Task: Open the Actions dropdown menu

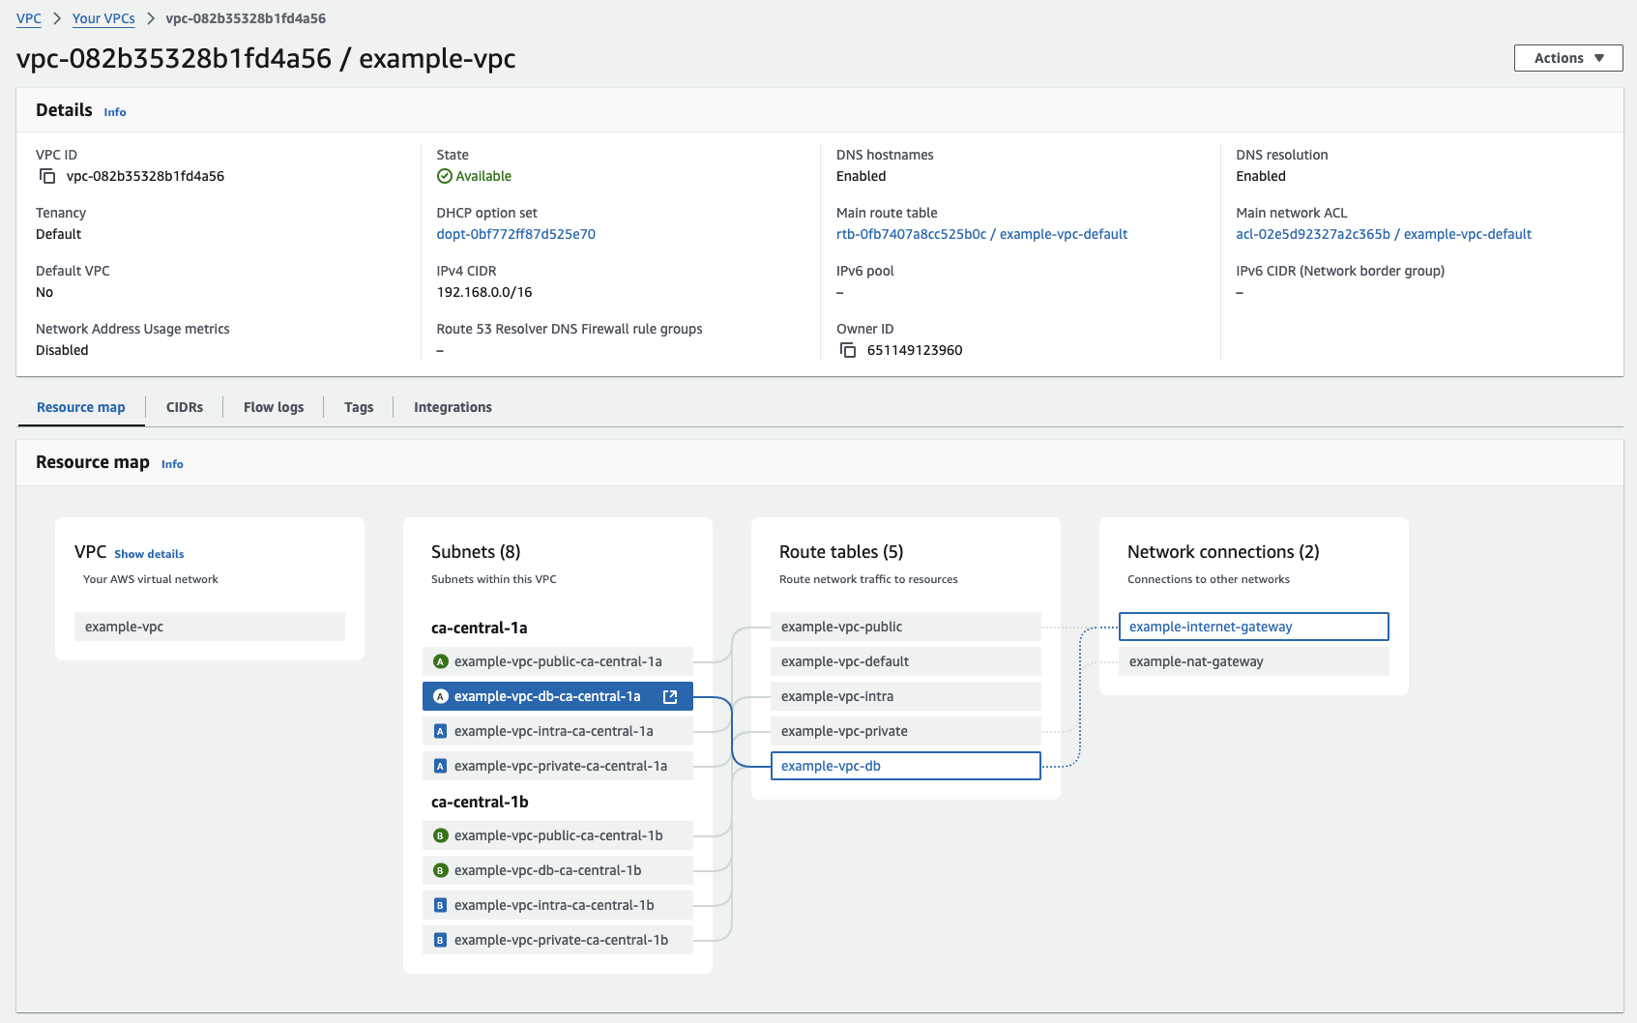Action: click(x=1566, y=58)
